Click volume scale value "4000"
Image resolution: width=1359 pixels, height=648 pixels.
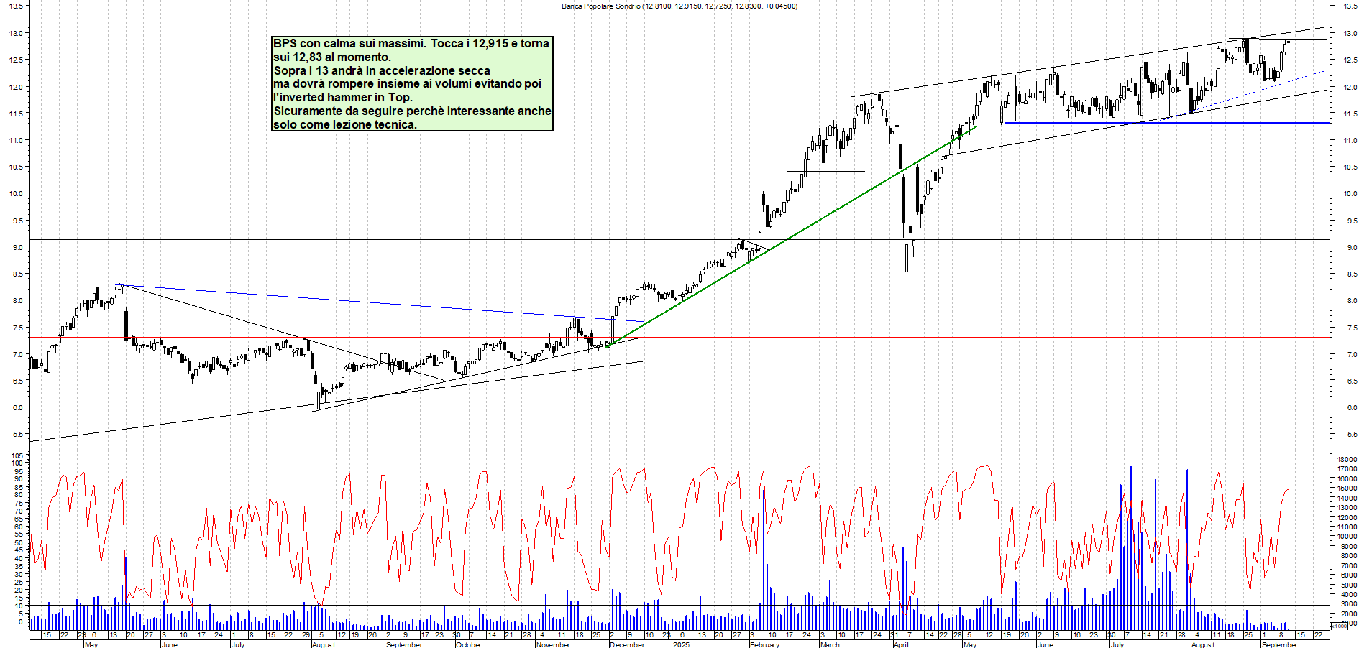coord(1349,594)
